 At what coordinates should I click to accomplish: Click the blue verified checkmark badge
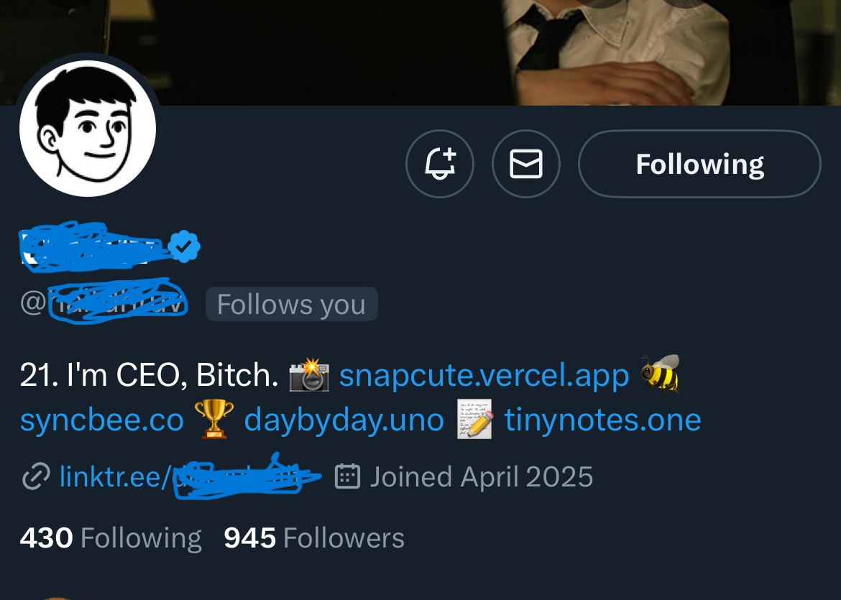(185, 247)
